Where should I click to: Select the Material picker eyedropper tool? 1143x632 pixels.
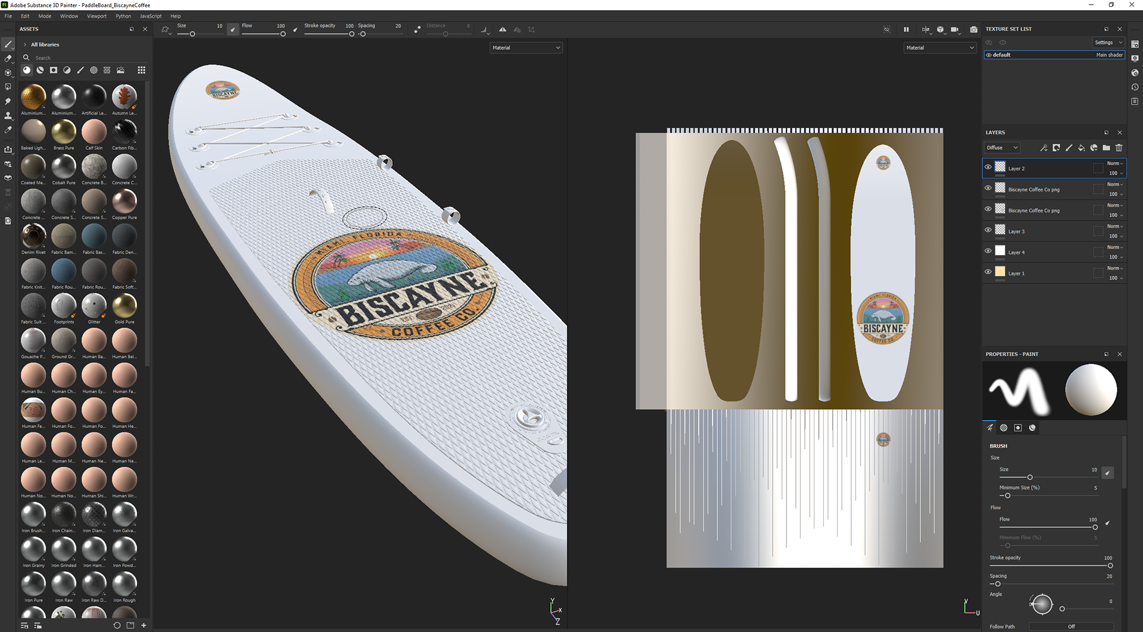8,130
